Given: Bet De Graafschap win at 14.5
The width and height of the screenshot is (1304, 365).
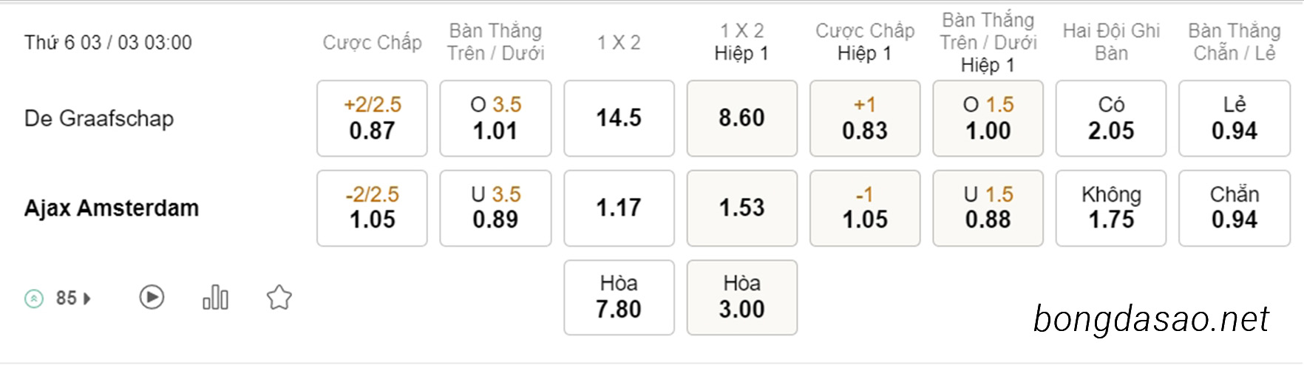Looking at the screenshot, I should (x=619, y=118).
